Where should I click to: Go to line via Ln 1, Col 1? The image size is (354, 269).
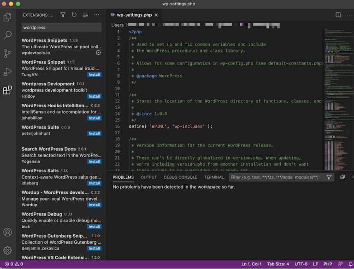pyautogui.click(x=252, y=264)
